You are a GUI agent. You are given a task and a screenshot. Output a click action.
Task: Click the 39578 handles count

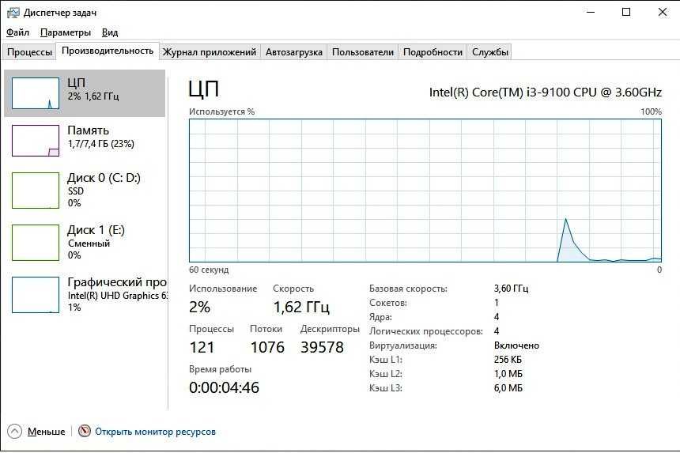tap(323, 347)
